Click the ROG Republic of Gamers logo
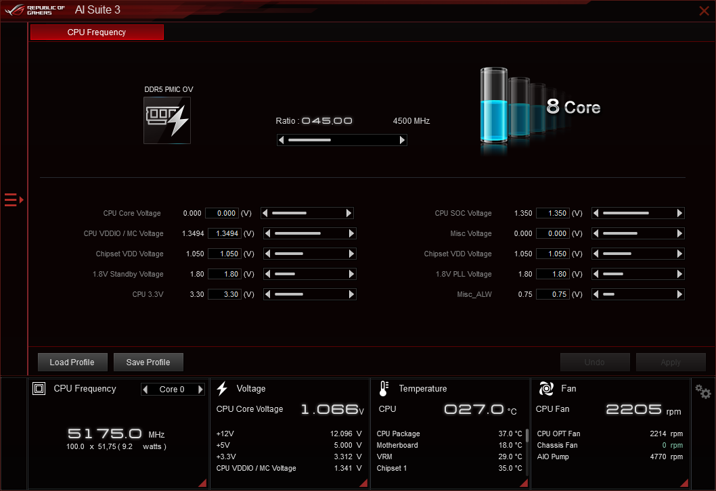The image size is (716, 491). 35,10
